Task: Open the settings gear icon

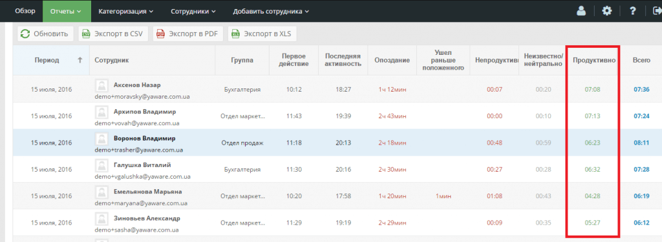Action: click(606, 12)
